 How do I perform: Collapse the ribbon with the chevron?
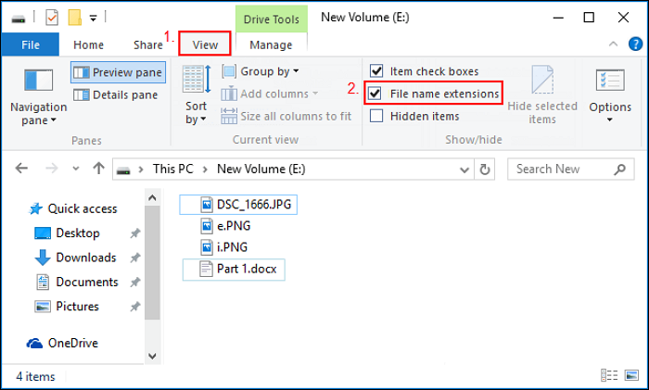[x=613, y=44]
